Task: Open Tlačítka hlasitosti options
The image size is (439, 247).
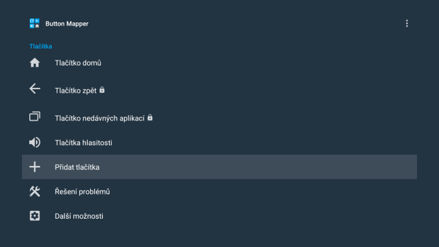Action: tap(219, 143)
